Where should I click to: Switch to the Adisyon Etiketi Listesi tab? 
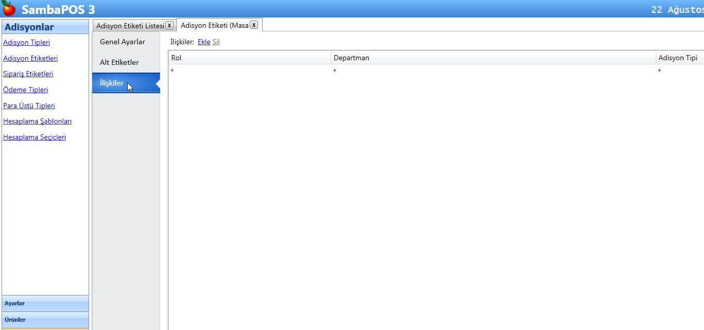tap(130, 26)
